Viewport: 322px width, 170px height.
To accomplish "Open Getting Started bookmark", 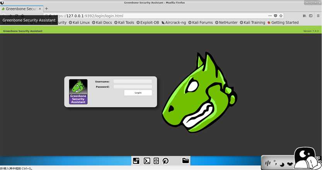I will (283, 22).
